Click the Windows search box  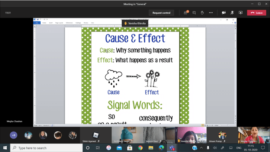(46, 148)
